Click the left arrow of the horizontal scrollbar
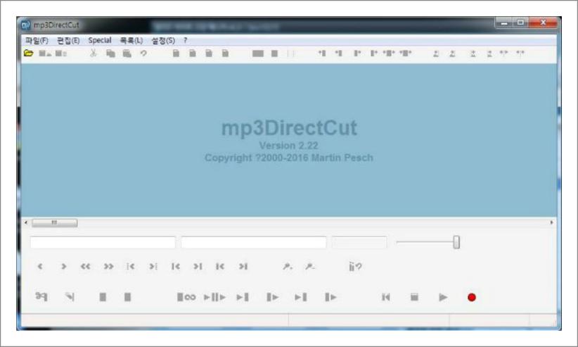This screenshot has height=347, width=578. click(26, 222)
